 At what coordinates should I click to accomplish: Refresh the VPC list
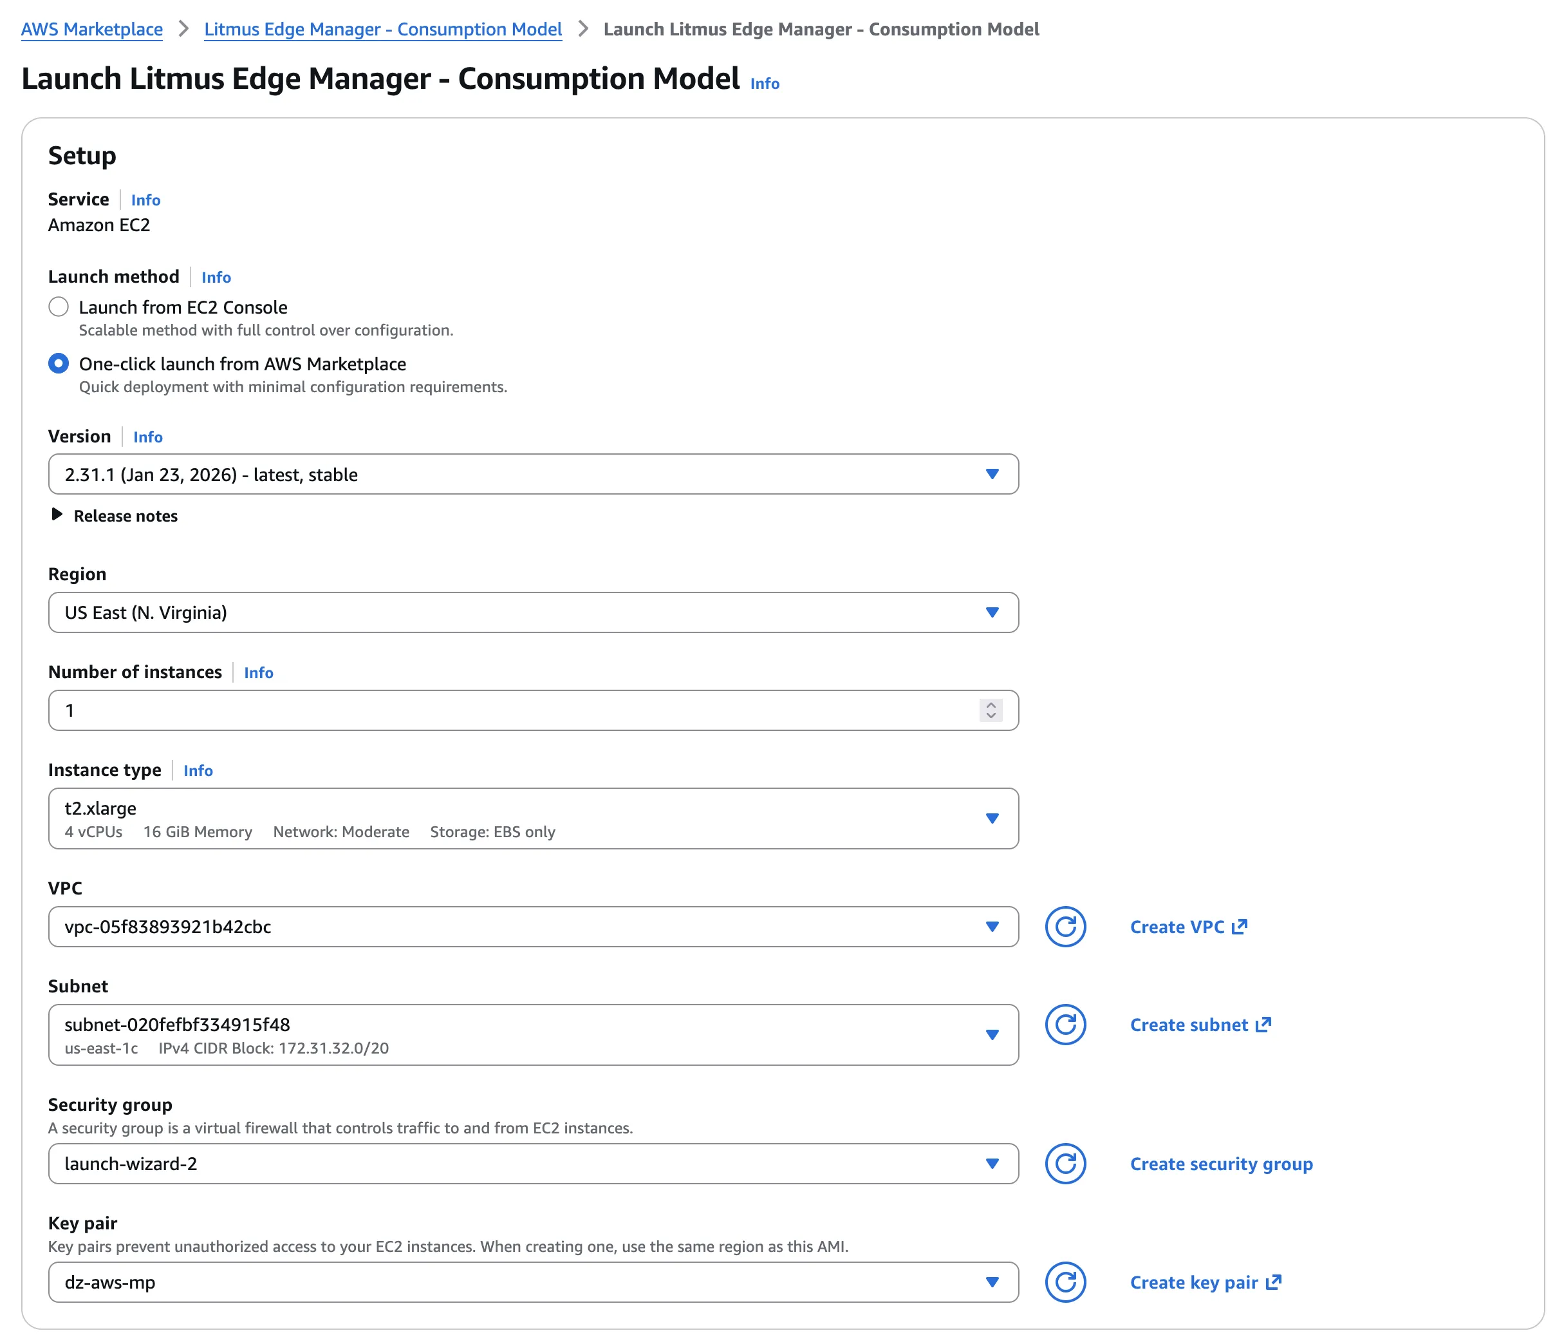tap(1065, 927)
